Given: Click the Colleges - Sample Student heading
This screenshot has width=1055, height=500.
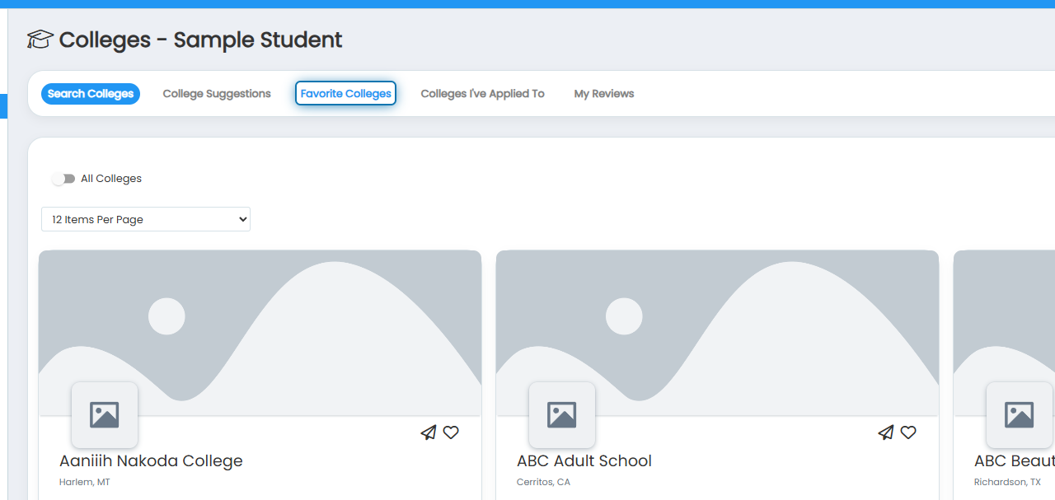Looking at the screenshot, I should coord(200,39).
